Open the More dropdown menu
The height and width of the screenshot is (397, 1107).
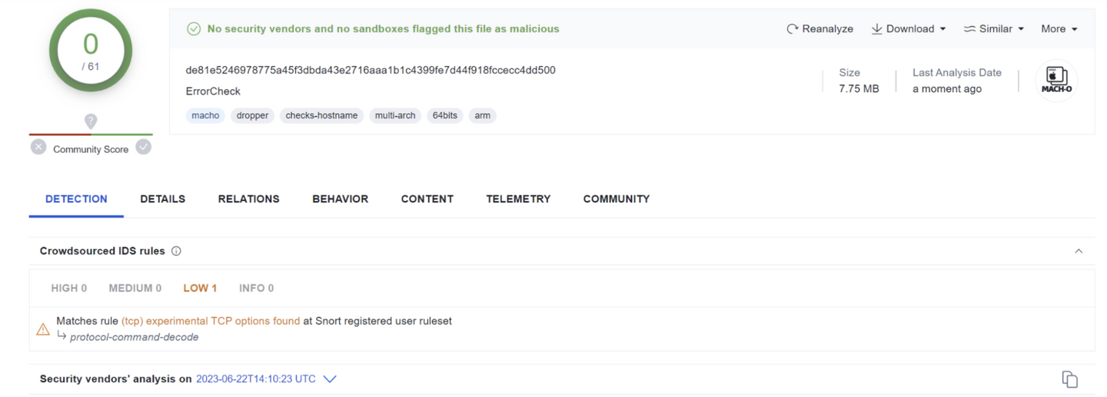tap(1059, 29)
